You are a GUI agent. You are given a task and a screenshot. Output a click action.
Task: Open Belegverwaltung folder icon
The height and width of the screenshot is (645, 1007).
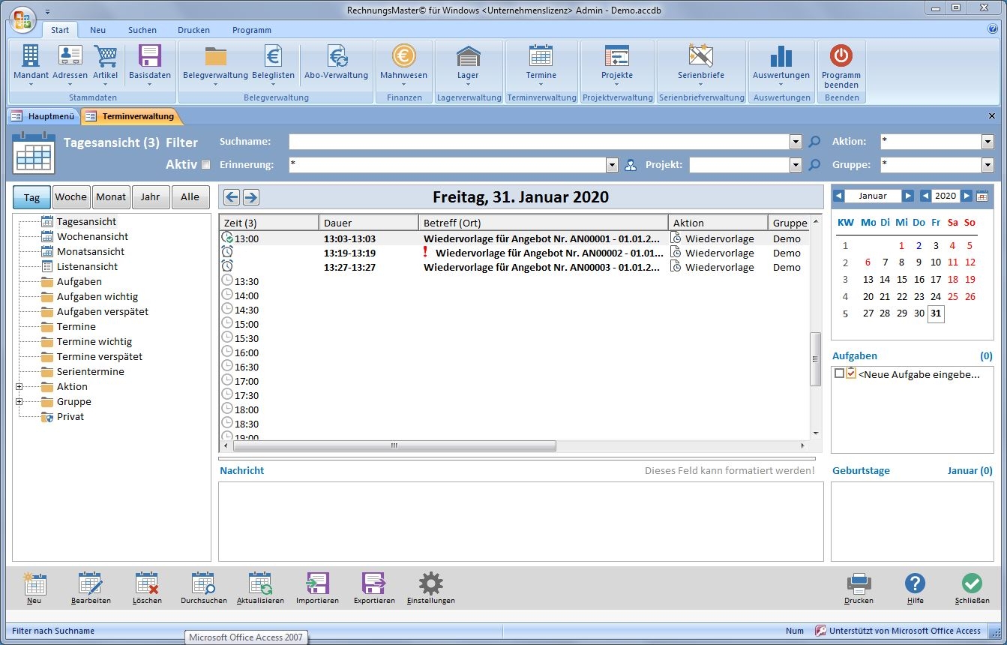tap(215, 56)
